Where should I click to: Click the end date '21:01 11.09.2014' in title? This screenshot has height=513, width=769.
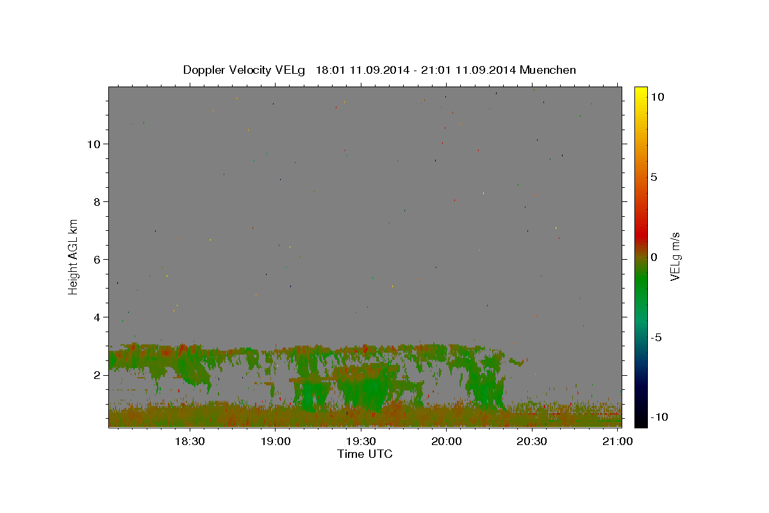point(470,70)
